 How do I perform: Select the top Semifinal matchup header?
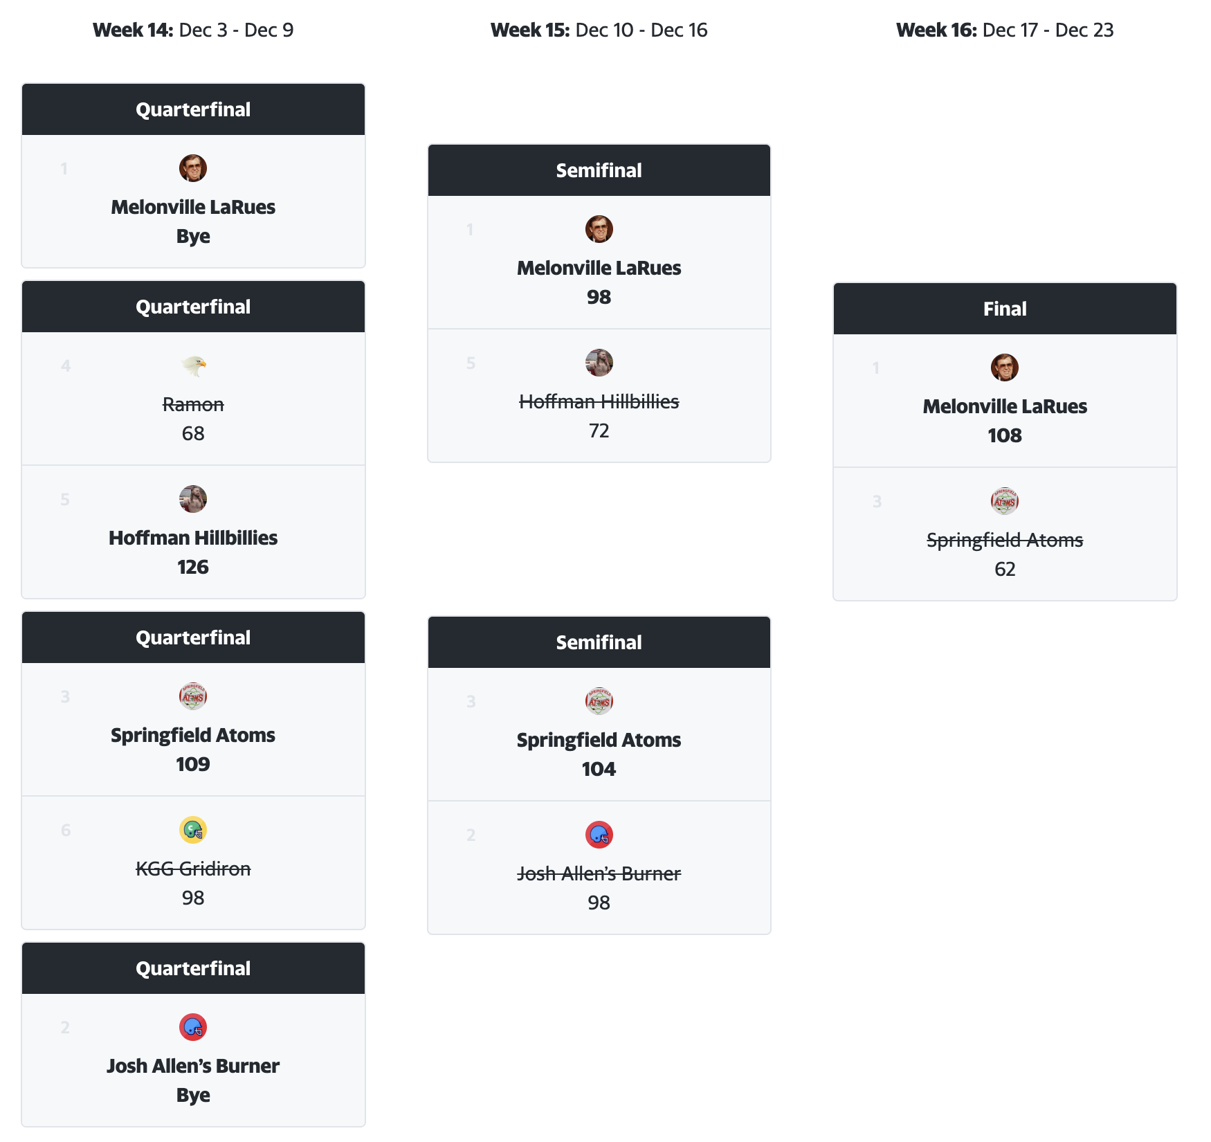pyautogui.click(x=599, y=170)
